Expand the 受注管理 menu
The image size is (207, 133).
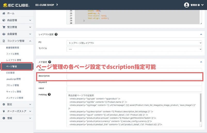(30, 27)
